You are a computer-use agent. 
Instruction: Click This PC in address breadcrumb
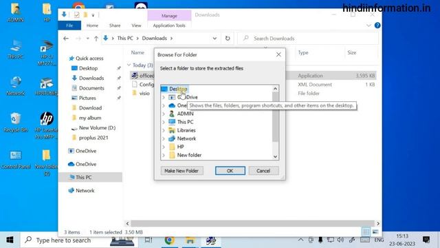(x=125, y=39)
